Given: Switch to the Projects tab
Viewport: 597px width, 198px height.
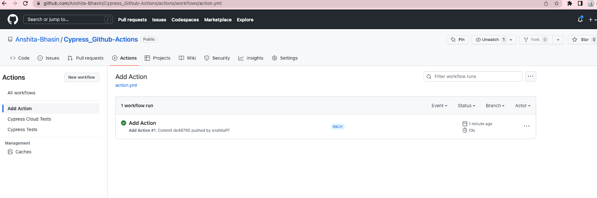Looking at the screenshot, I should point(157,58).
